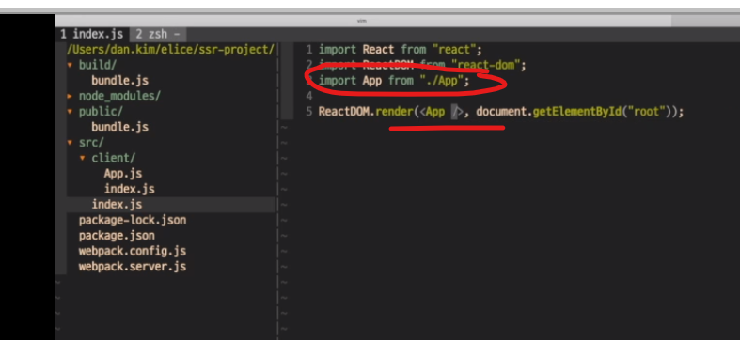Screen dimensions: 740x340
Task: Place cursor on "react-dom" string
Action: (x=486, y=65)
